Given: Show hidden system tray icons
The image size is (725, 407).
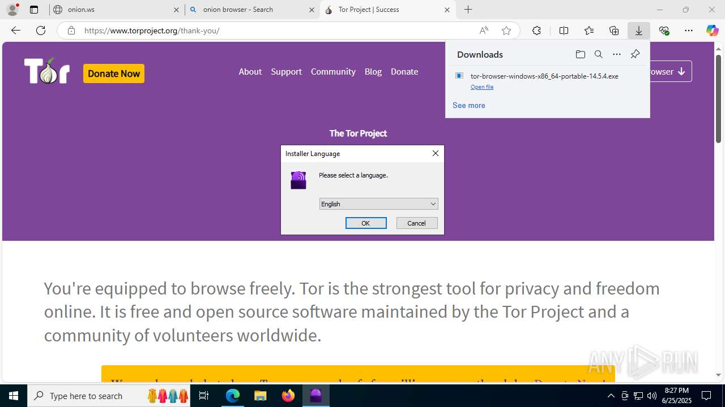Looking at the screenshot, I should pos(611,396).
